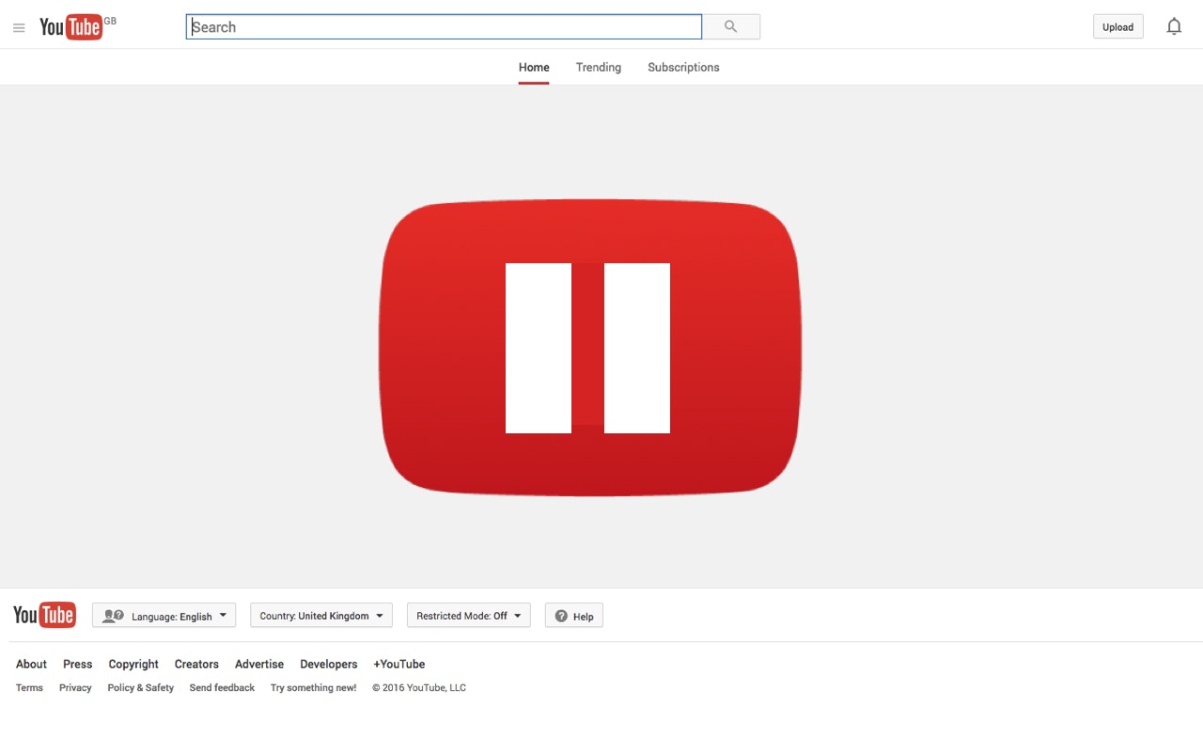Click the Upload button
Viewport: 1203px width, 752px height.
coord(1117,26)
